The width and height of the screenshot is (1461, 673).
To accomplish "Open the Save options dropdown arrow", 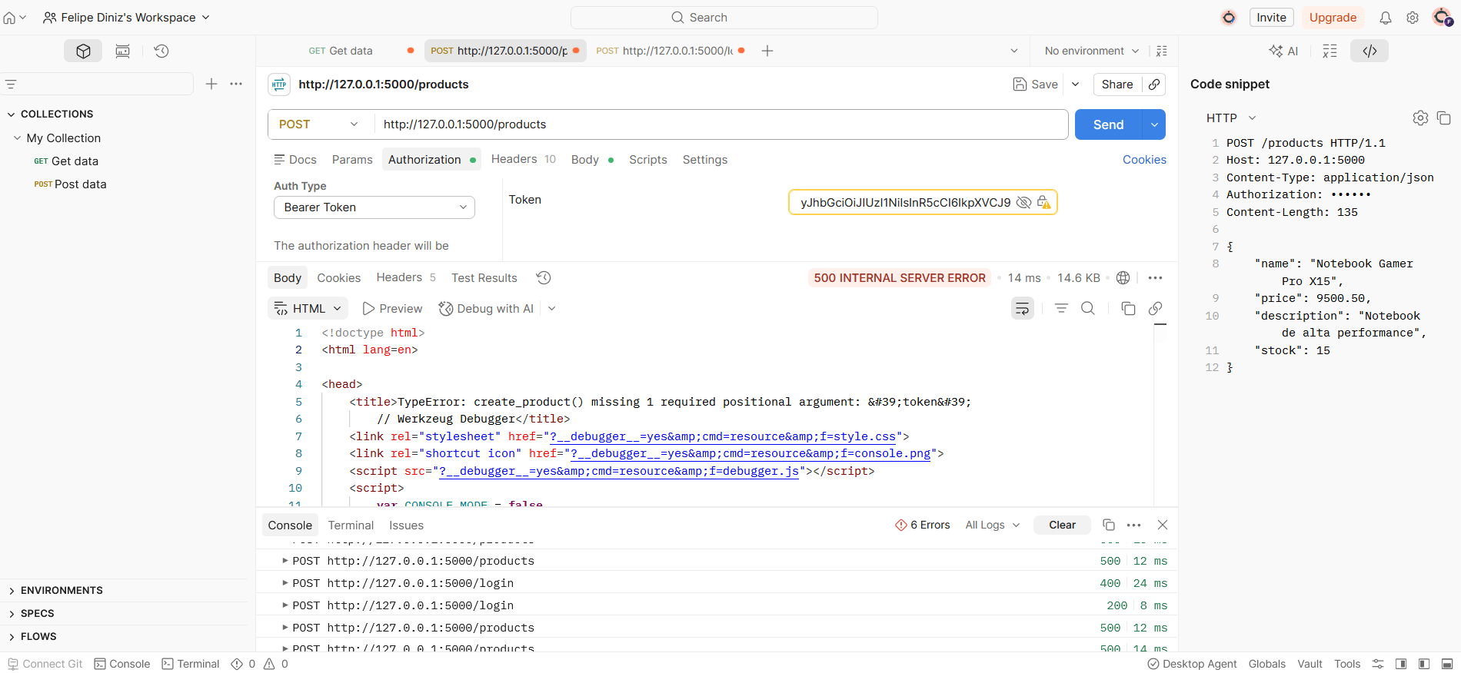I will [1076, 85].
